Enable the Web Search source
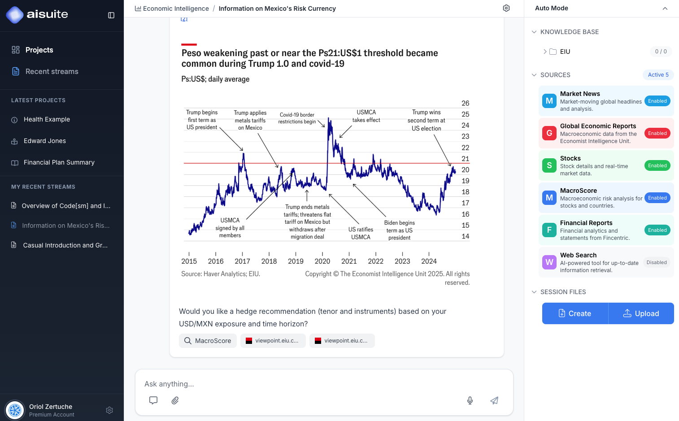The image size is (679, 421). pos(656,262)
